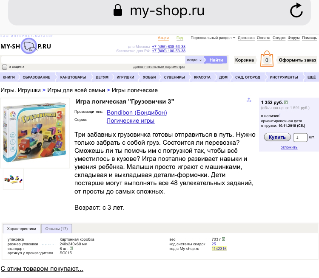Select the small product thumbnail with toy trucks
The width and height of the screenshot is (319, 278).
pos(14,179)
